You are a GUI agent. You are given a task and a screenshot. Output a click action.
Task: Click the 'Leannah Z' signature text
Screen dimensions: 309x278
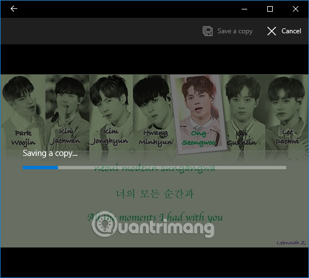click(291, 243)
